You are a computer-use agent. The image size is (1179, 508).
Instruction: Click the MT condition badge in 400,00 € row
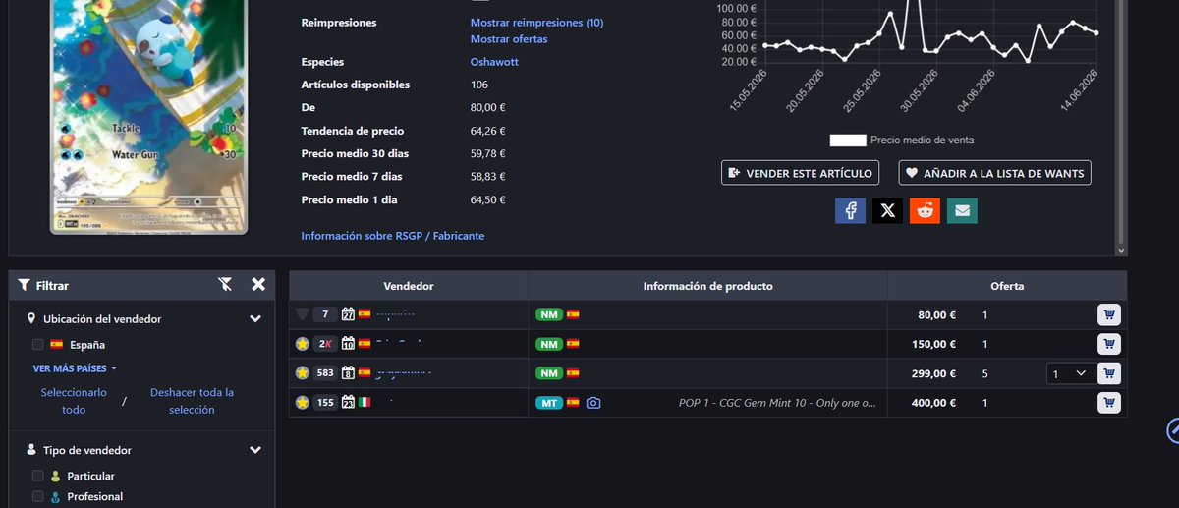point(549,403)
